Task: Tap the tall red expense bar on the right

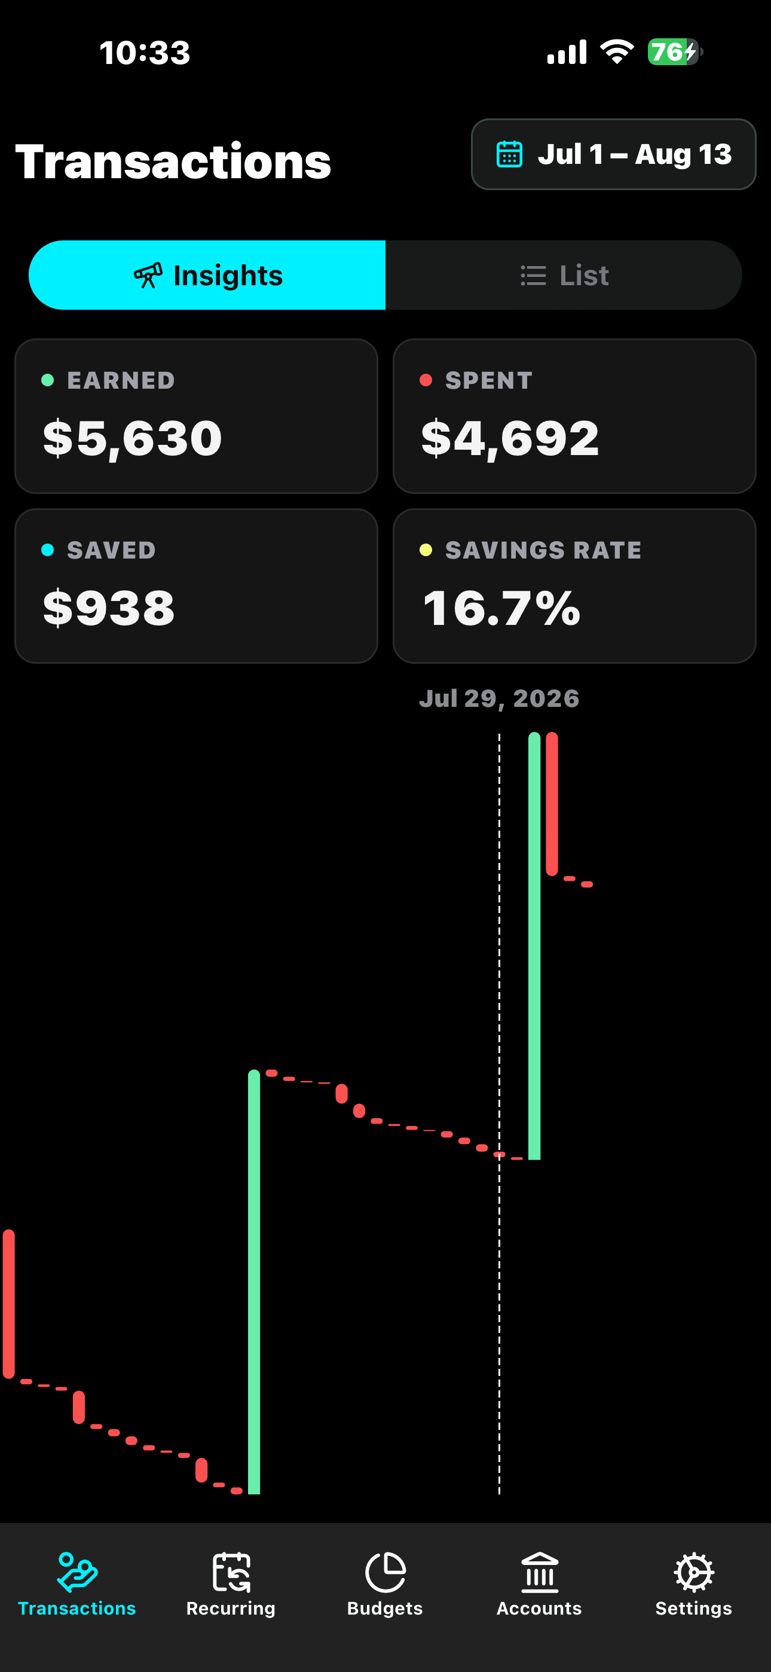Action: (552, 804)
